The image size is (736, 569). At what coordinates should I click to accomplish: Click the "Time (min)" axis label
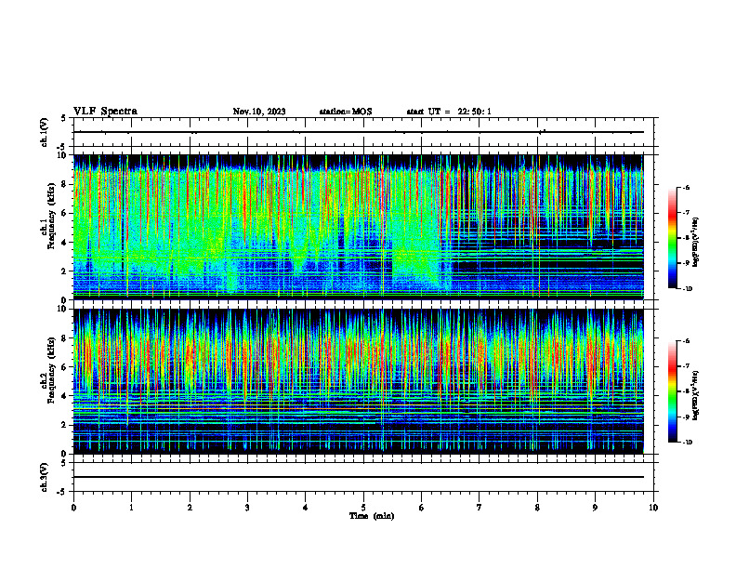(372, 516)
